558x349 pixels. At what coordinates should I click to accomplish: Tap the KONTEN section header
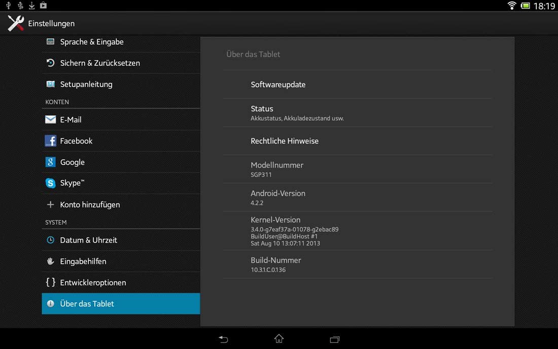pyautogui.click(x=57, y=102)
